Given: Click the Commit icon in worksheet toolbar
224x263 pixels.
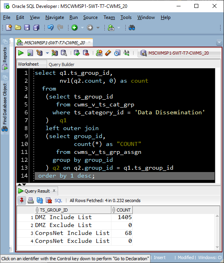Looking at the screenshot, I should tap(77, 53).
